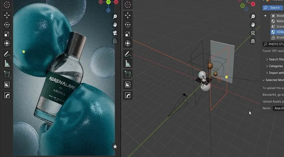Toggle camera view in left render viewport

coord(115,33)
